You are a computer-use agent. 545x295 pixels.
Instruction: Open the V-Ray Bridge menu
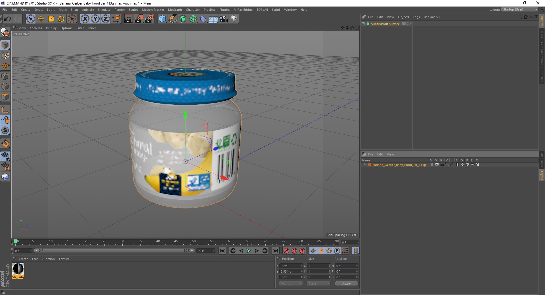243,10
